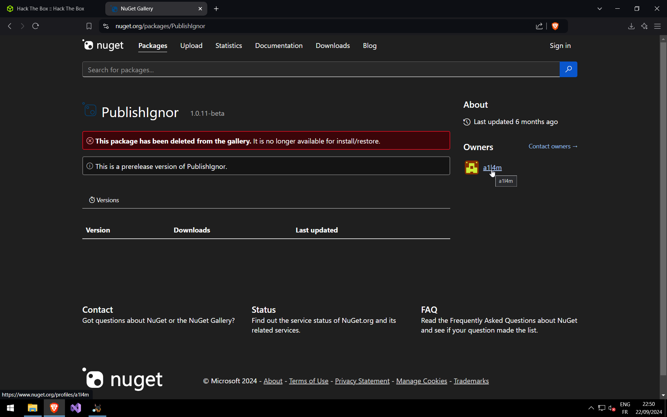The width and height of the screenshot is (667, 417).
Task: Click the NuGet logo in the header
Action: [x=103, y=45]
